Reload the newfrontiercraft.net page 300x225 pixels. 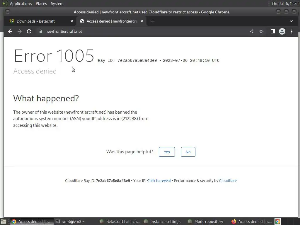[x=29, y=31]
